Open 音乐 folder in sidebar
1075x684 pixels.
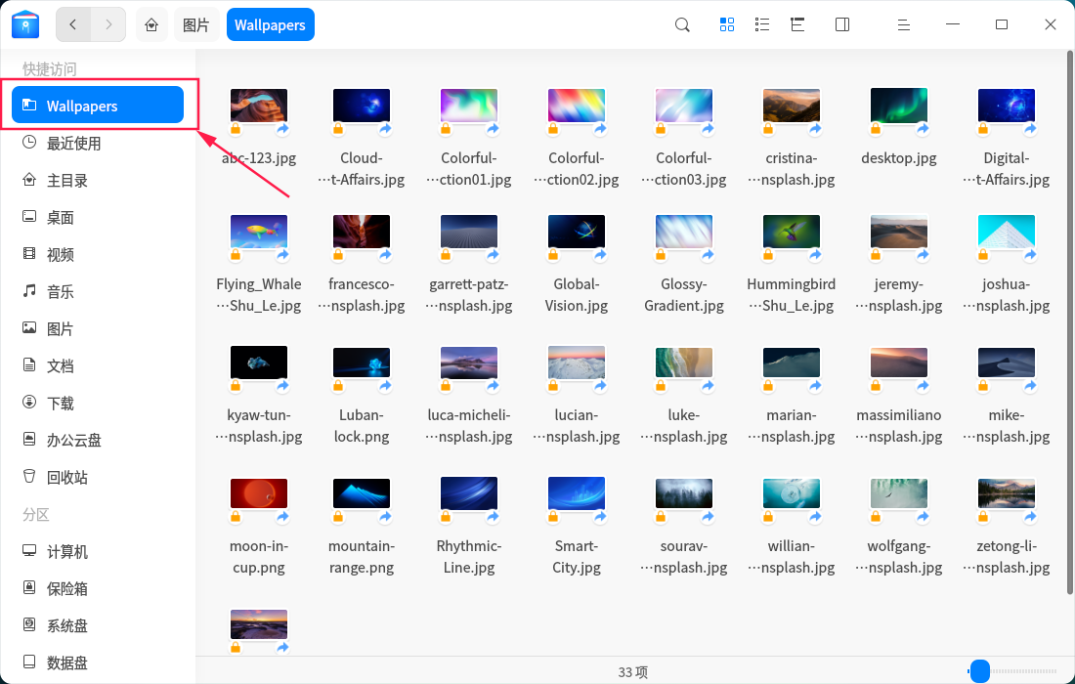pos(98,291)
